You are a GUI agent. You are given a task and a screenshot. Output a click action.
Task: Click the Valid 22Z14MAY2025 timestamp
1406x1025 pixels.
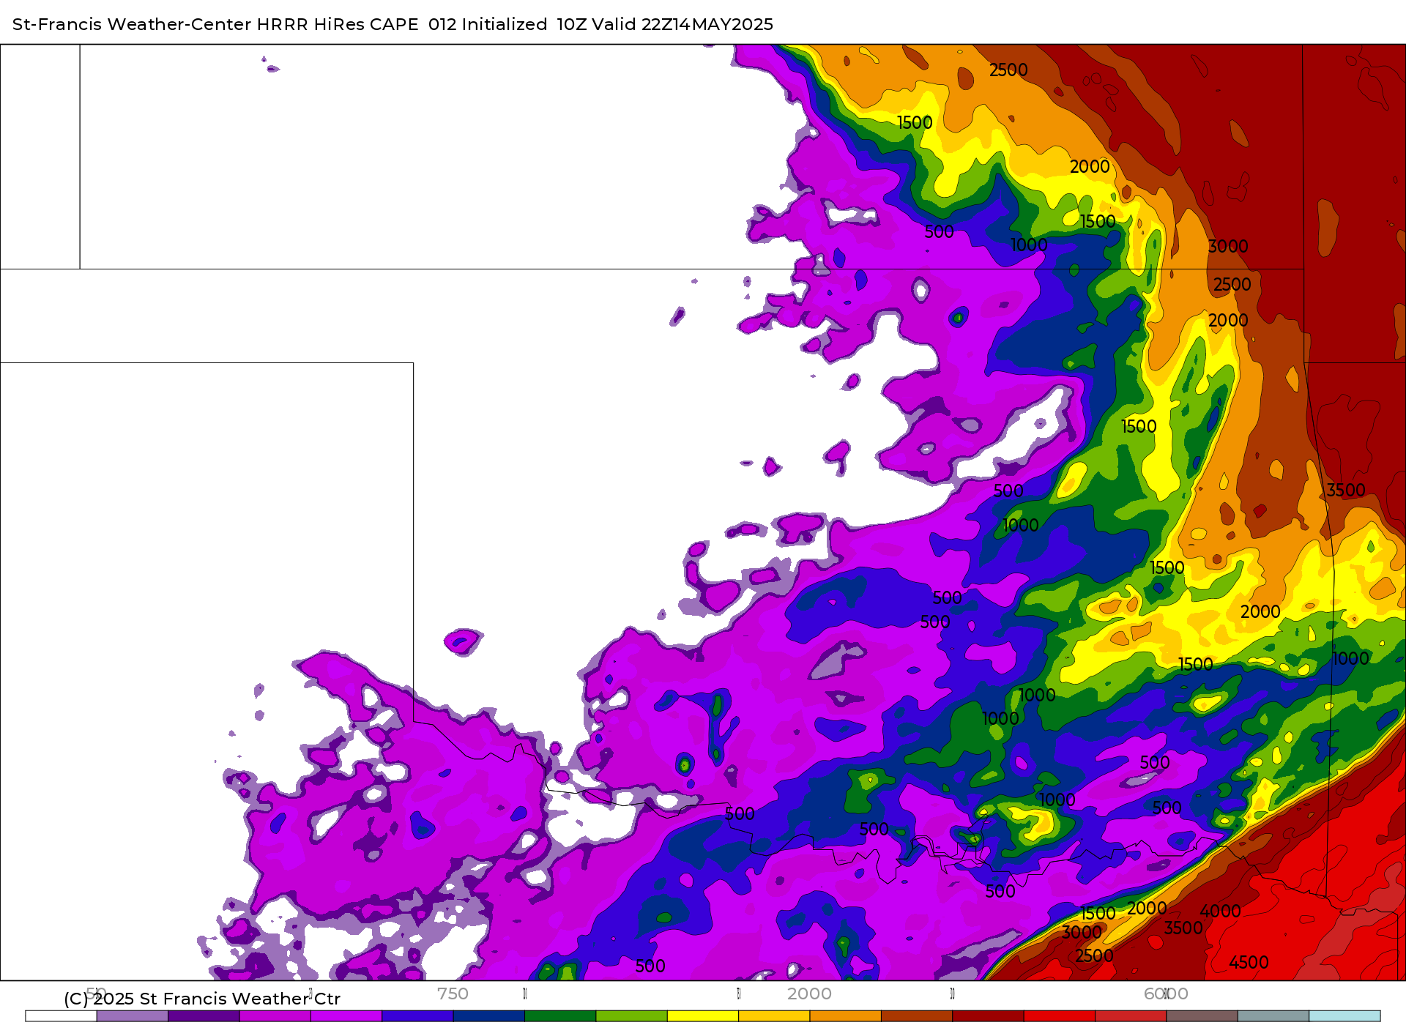682,24
